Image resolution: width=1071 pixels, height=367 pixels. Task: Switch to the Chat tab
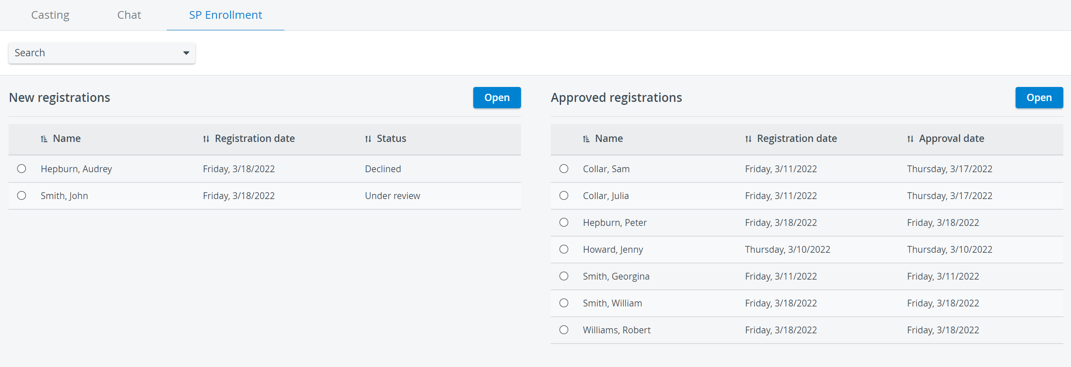[x=129, y=15]
